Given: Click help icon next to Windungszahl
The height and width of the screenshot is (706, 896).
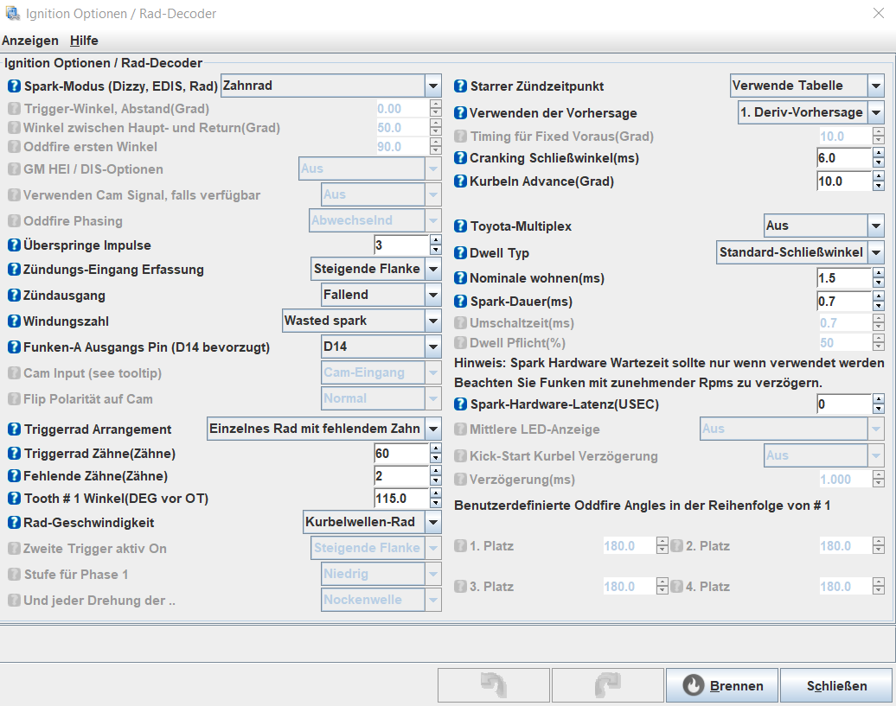Looking at the screenshot, I should pyautogui.click(x=15, y=321).
